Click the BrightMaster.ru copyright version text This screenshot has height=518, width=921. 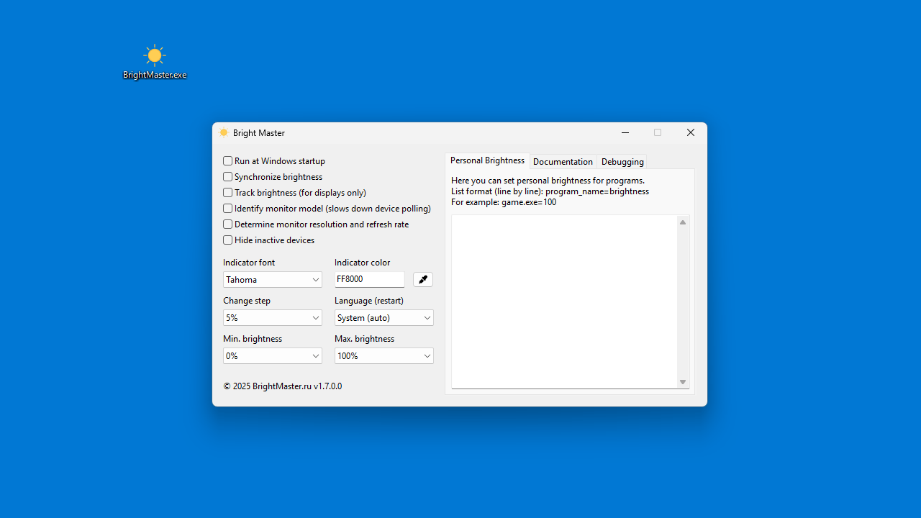coord(282,386)
